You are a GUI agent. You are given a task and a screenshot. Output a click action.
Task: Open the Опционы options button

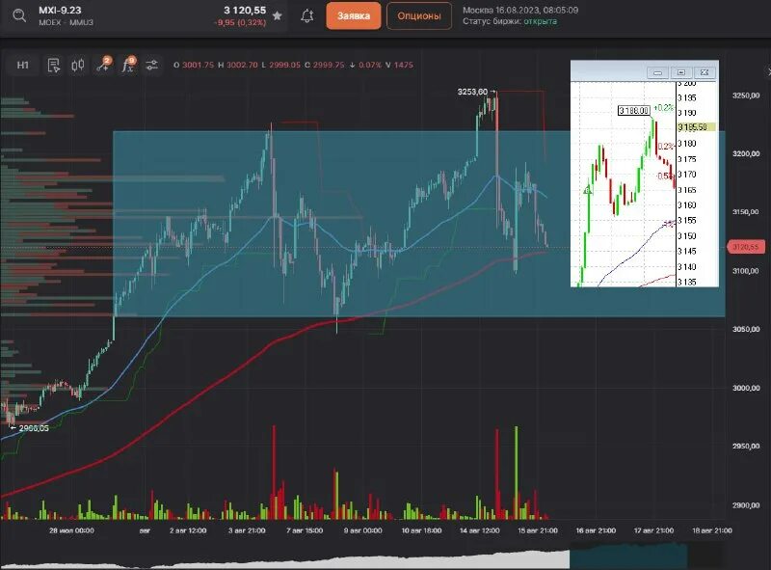419,15
